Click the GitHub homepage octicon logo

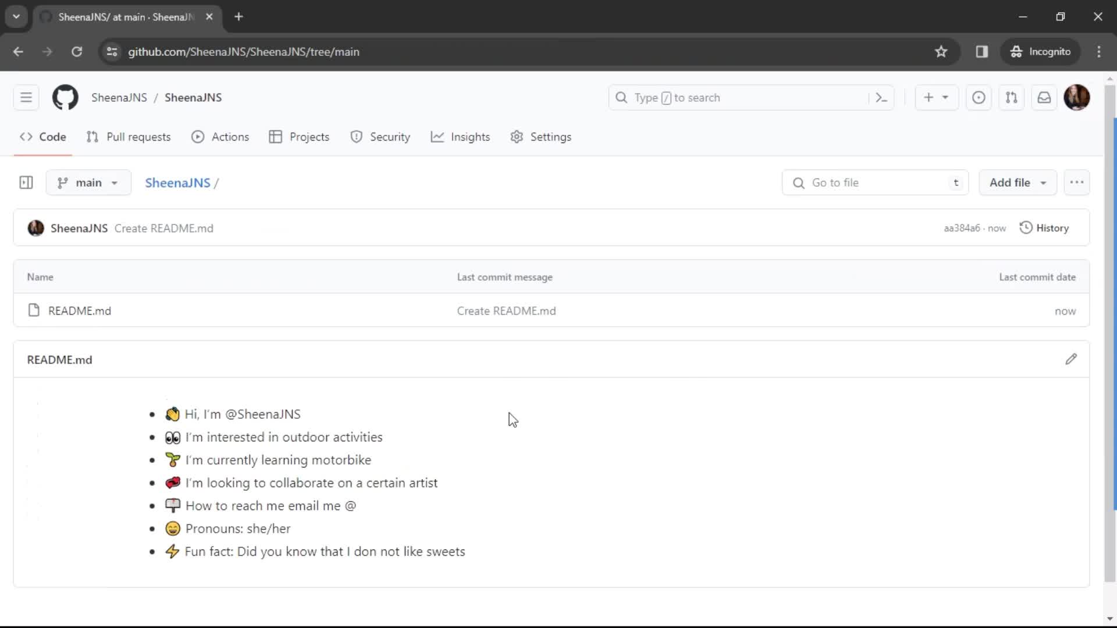pyautogui.click(x=65, y=97)
